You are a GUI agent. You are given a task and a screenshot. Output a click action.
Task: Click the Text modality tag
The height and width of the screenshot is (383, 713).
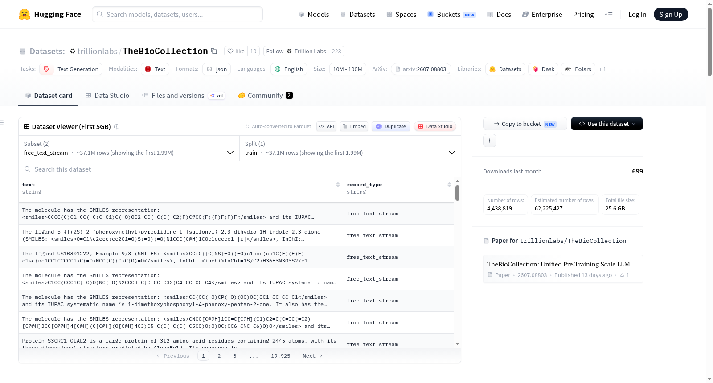[x=155, y=69]
